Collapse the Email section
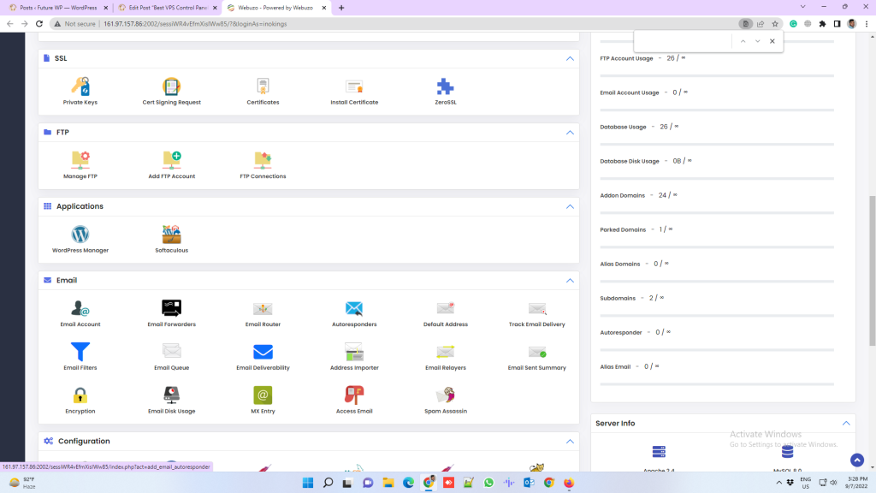 click(x=570, y=281)
